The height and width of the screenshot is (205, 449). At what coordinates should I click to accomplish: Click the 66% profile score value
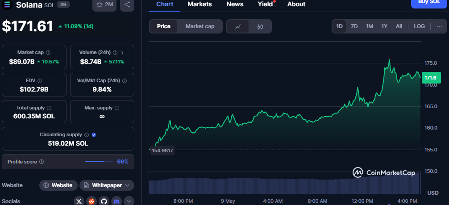123,162
